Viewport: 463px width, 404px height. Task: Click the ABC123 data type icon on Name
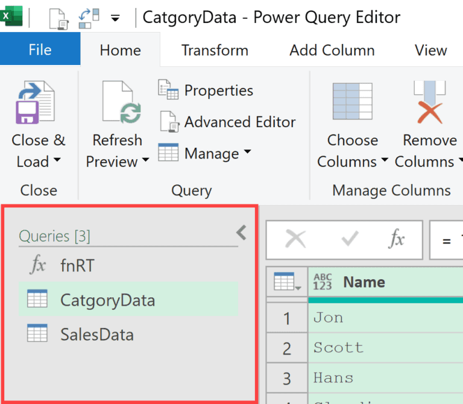click(323, 282)
